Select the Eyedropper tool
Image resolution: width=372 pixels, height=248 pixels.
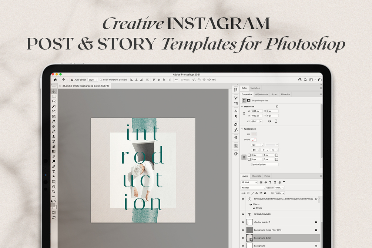coord(54,121)
